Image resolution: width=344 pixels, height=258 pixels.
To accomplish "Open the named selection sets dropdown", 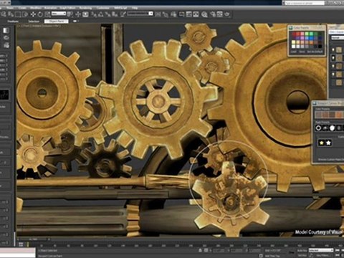I will (140, 14).
